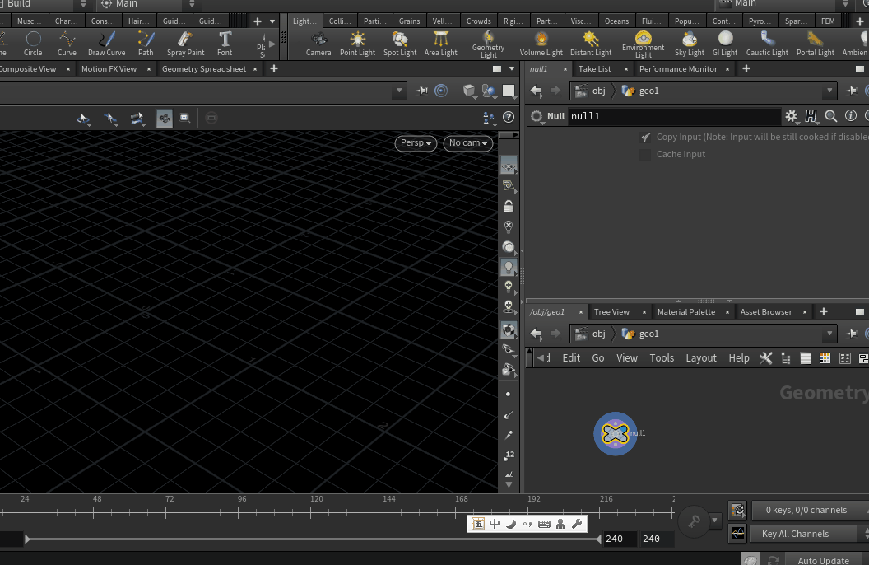Select the Point Light shelf tool
869x565 pixels.
[x=357, y=43]
